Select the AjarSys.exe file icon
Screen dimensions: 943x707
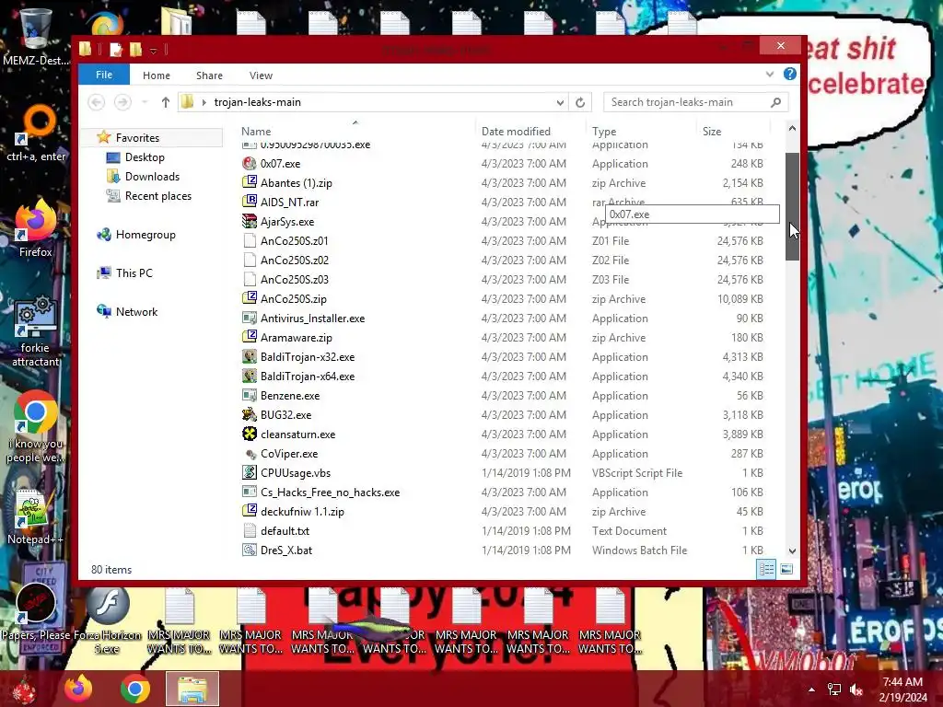pos(249,221)
